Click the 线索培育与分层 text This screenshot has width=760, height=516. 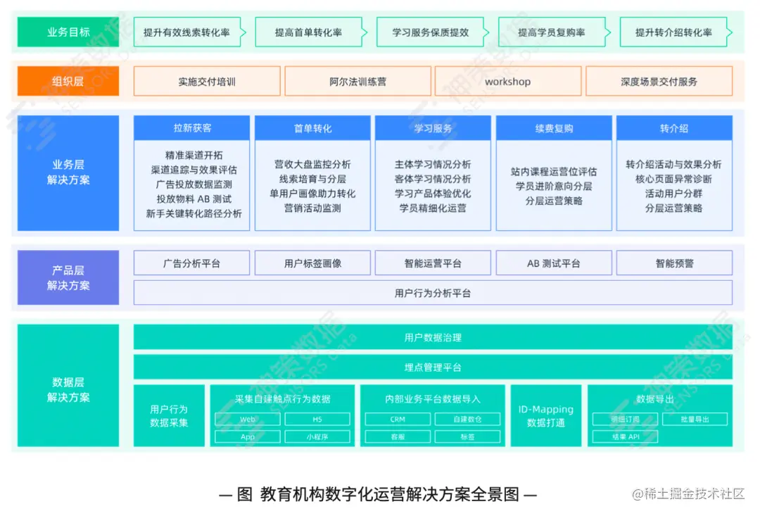(312, 179)
